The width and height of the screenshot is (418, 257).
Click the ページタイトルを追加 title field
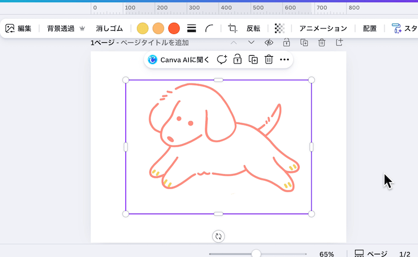[x=154, y=43]
